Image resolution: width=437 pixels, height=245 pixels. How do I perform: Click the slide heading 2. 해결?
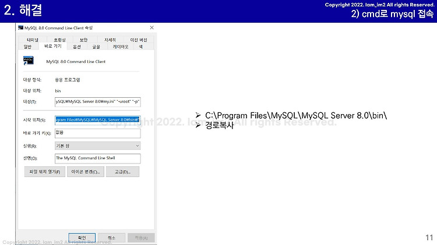pos(23,10)
